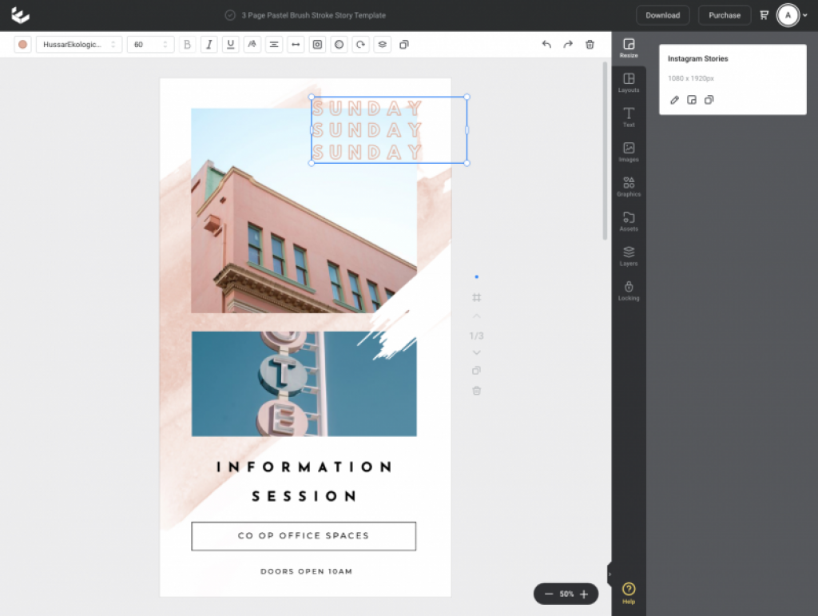The image size is (818, 616).
Task: Click the Download button
Action: (x=662, y=15)
